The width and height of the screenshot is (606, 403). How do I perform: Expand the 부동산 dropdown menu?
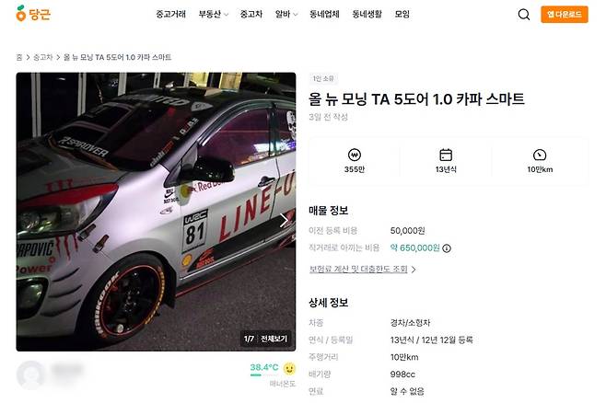click(x=214, y=15)
